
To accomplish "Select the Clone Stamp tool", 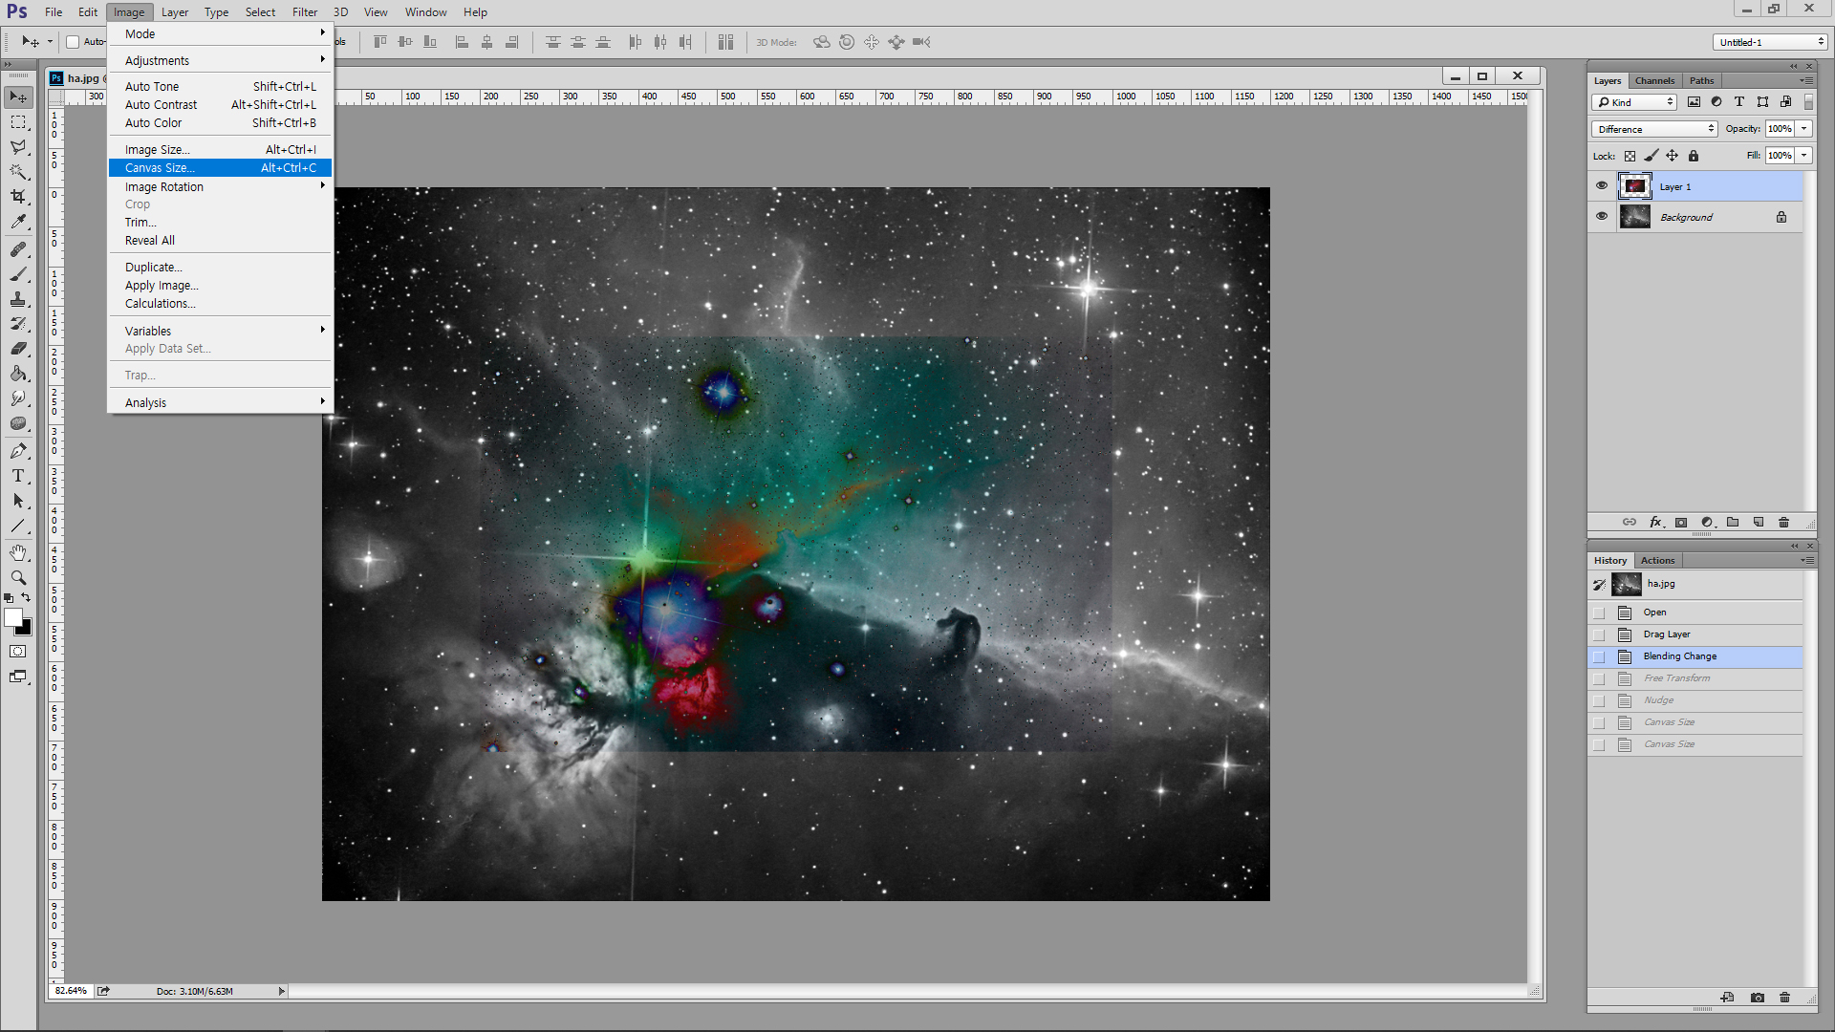I will [18, 299].
